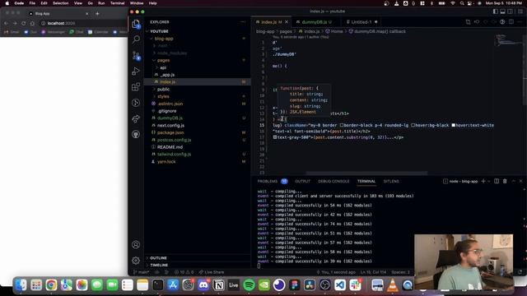527x296 pixels.
Task: Open Spotify from the dock
Action: coord(249,285)
